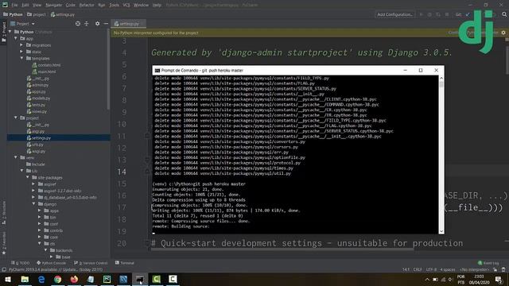
Task: Expand the migrations folder
Action: click(21, 45)
